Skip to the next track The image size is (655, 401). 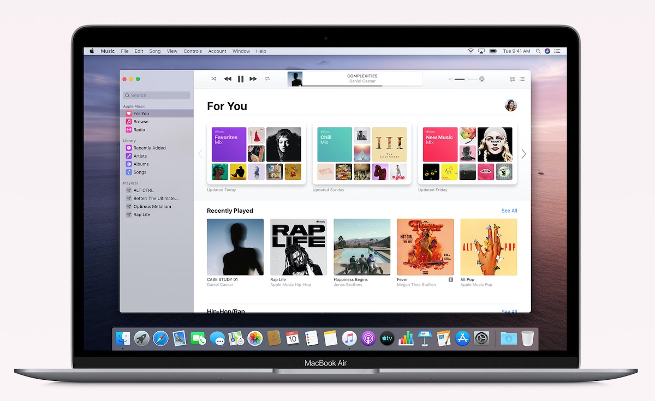(253, 79)
